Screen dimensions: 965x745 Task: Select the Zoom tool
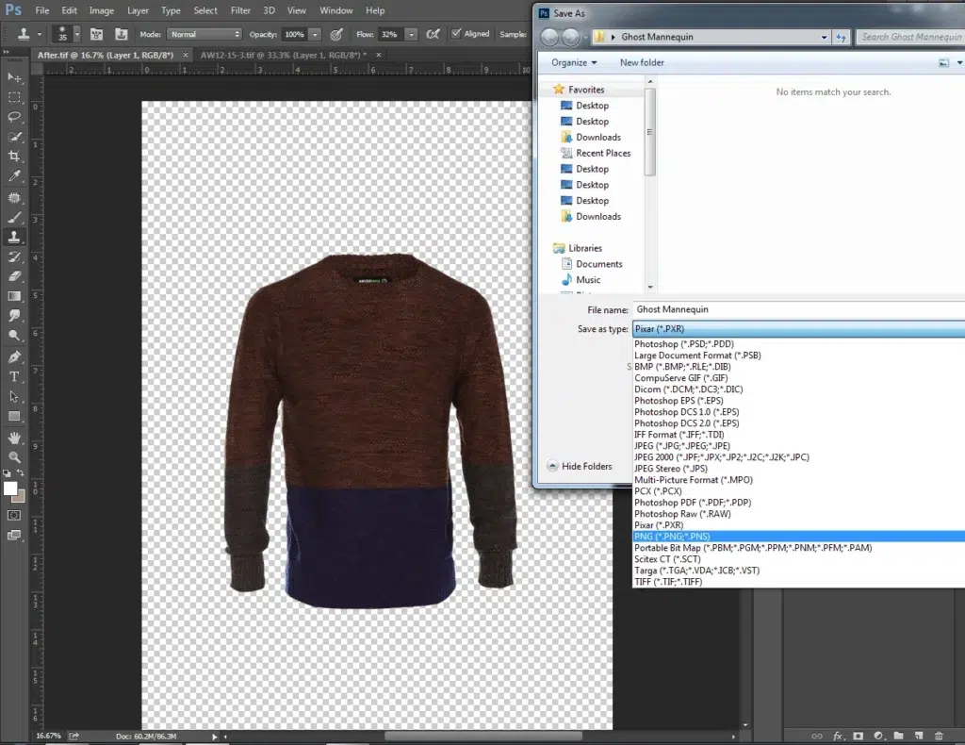point(14,457)
